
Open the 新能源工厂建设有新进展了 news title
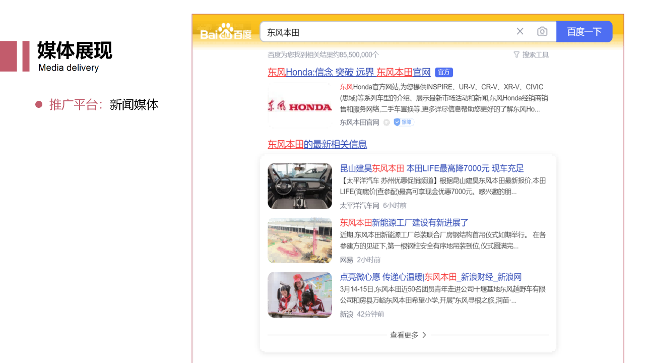point(404,223)
